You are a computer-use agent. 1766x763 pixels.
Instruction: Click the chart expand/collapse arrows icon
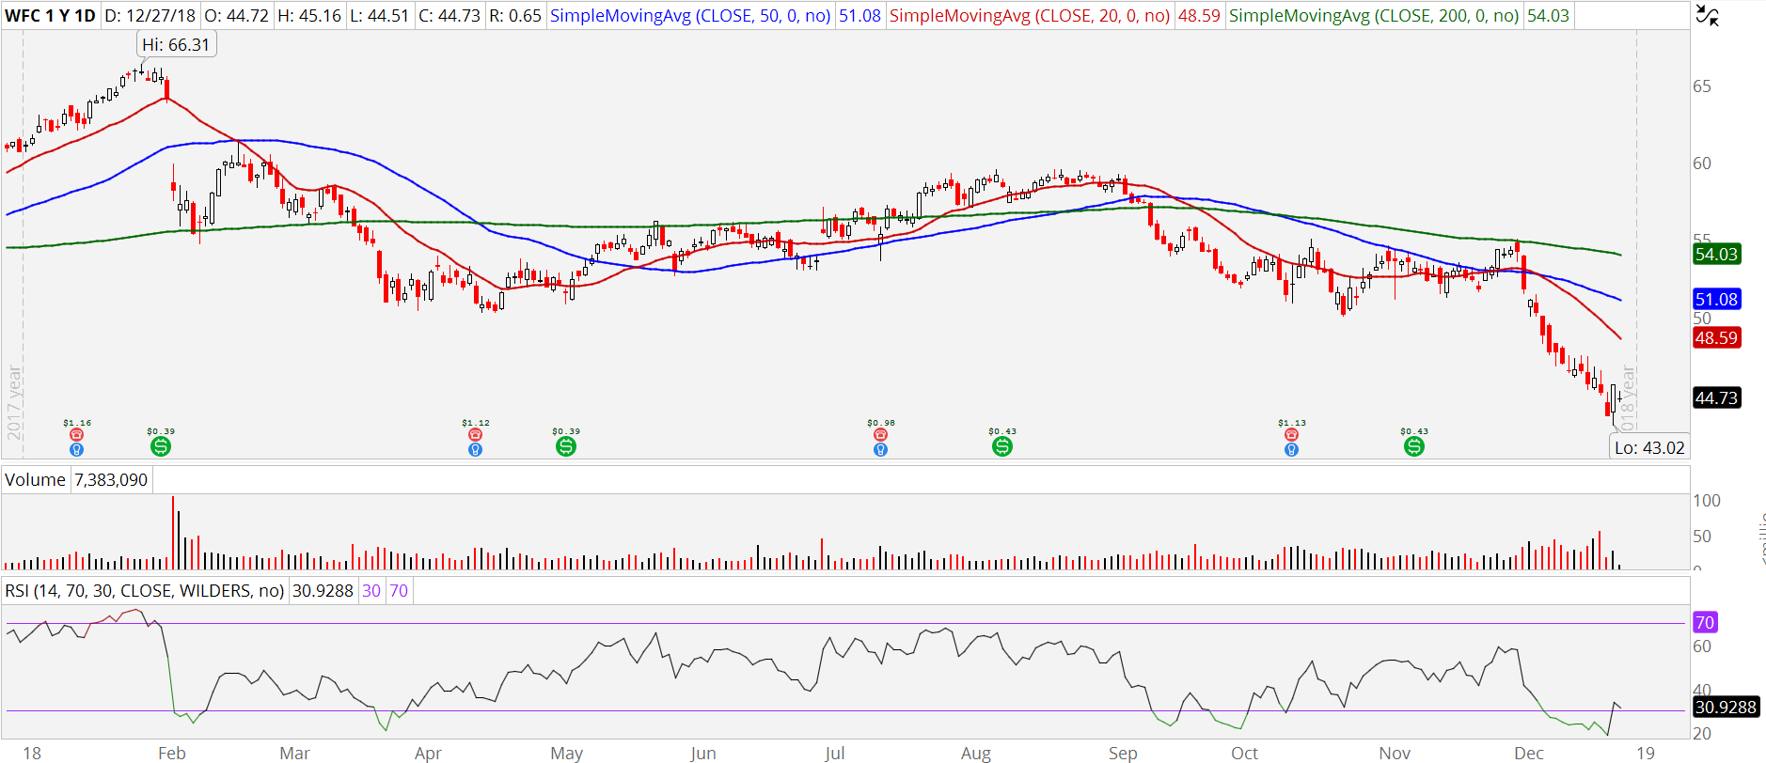coord(1708,15)
